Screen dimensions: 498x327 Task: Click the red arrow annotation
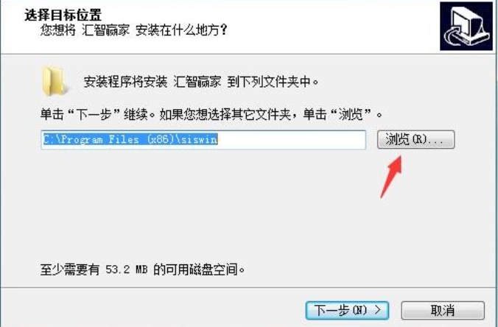coord(391,177)
